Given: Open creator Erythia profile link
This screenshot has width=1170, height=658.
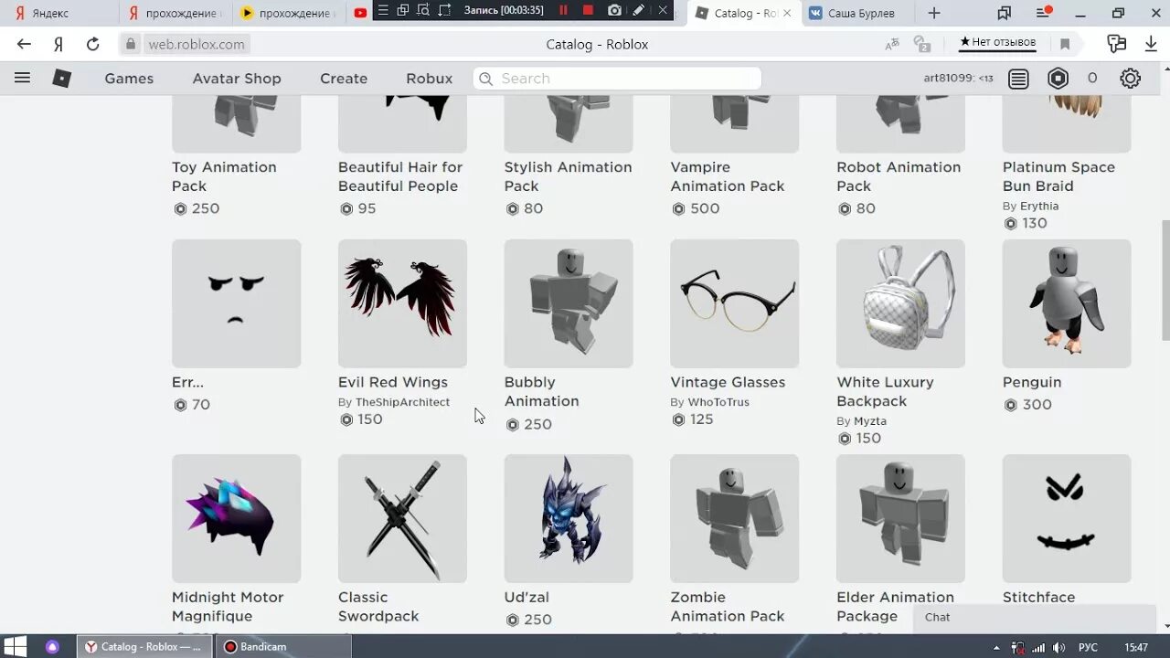Looking at the screenshot, I should (1039, 206).
